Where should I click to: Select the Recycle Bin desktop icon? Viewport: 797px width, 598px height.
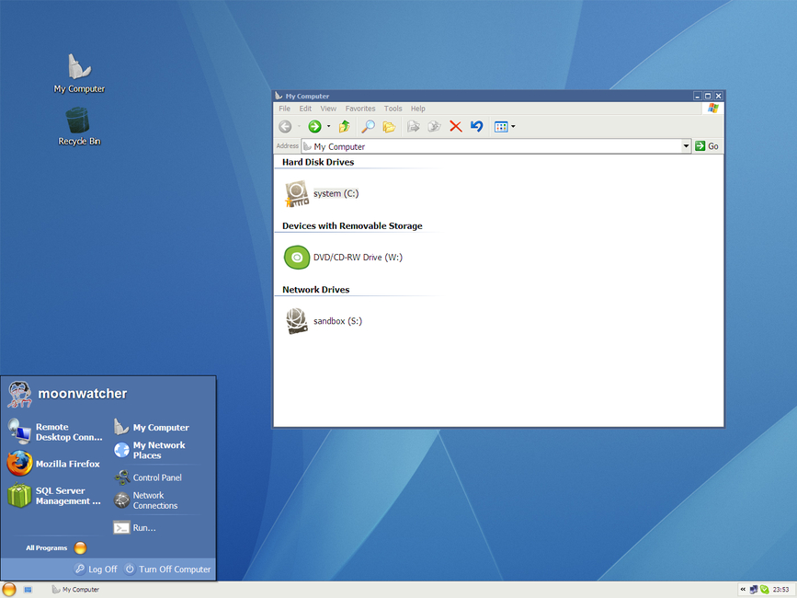click(77, 120)
